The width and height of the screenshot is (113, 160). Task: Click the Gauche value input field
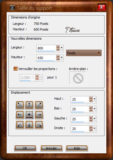coord(80,119)
